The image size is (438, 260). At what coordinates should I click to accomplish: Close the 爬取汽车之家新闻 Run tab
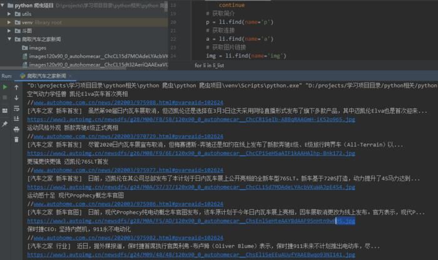tap(70, 76)
